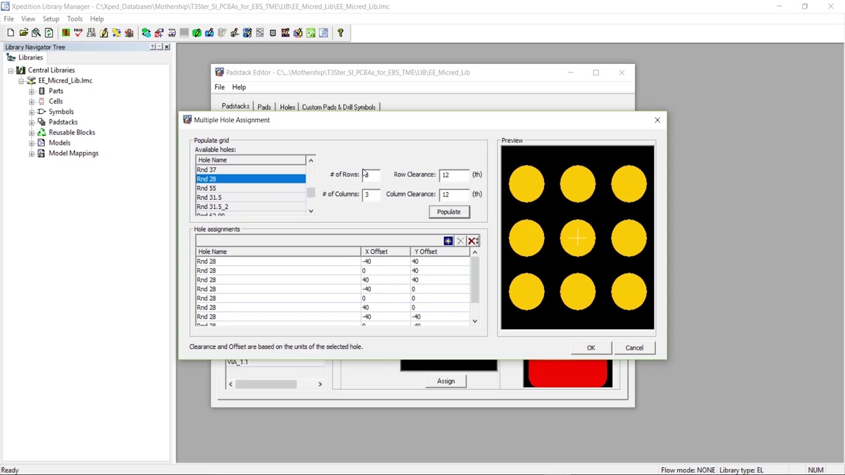Click the PROP red checkmark toolbar icon
The image size is (845, 475).
79,33
